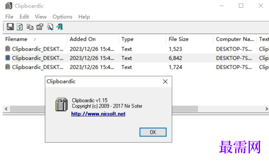
Task: Select the file row icon for 1,724 size
Action: (8, 67)
